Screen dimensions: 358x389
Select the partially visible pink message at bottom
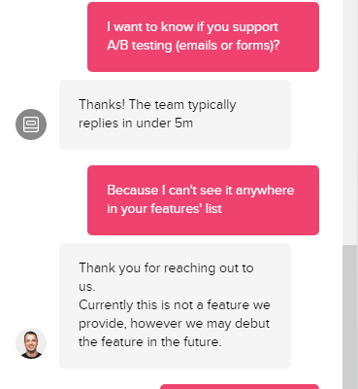point(240,387)
